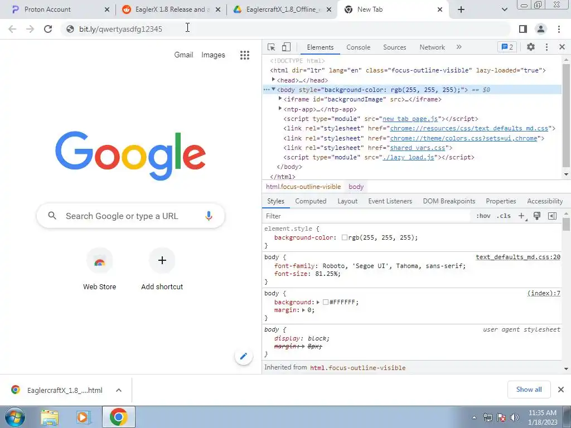Open the Chrome profile avatar
This screenshot has height=428, width=571.
[x=541, y=29]
